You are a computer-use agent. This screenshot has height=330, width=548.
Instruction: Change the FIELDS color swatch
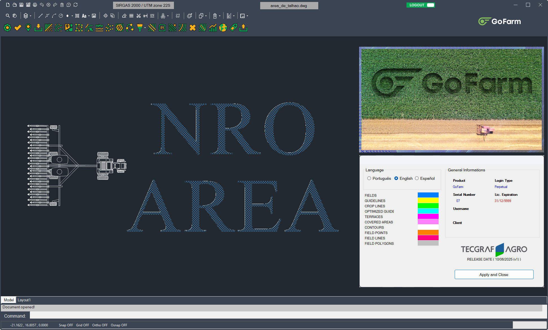(428, 194)
